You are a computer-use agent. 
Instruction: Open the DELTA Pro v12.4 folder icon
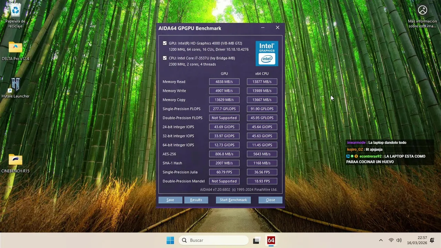pyautogui.click(x=15, y=51)
